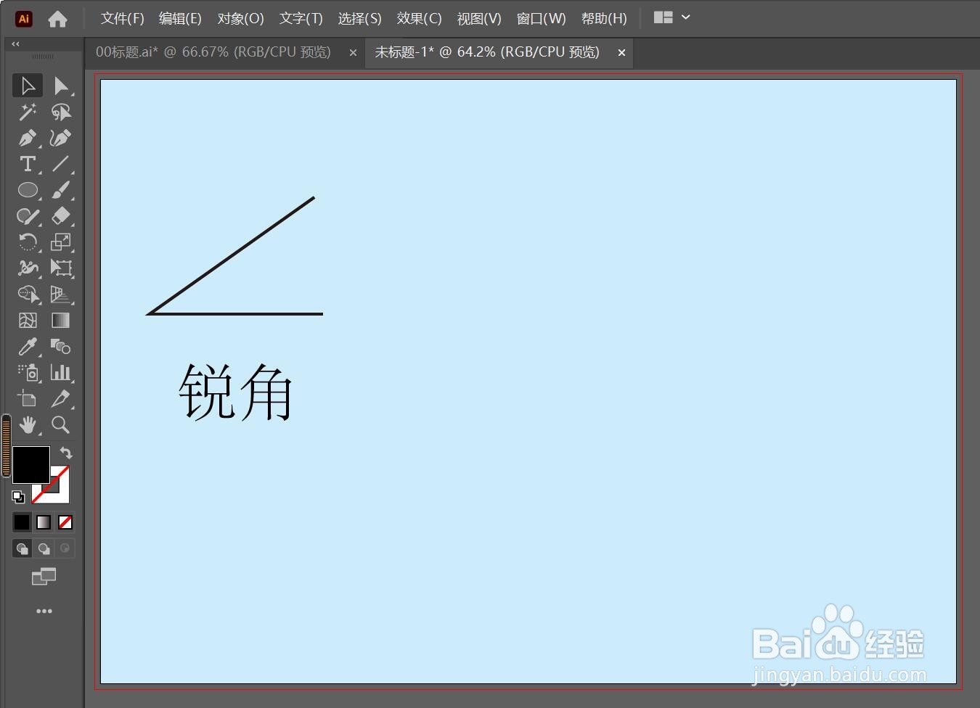The height and width of the screenshot is (708, 980).
Task: Click the 锐角 text object
Action: (x=235, y=392)
